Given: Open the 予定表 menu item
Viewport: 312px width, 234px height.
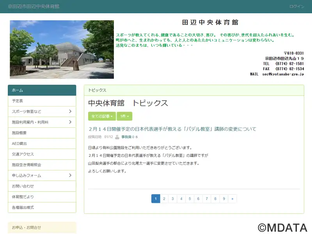Looking at the screenshot, I should [42, 101].
